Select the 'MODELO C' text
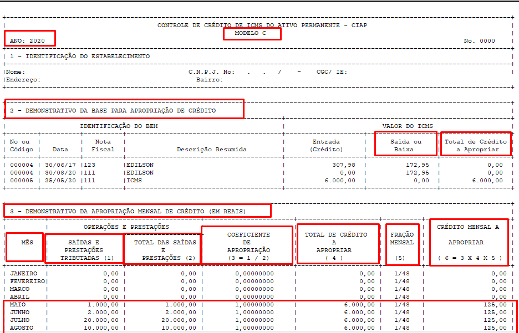This screenshot has width=519, height=333. tap(250, 33)
